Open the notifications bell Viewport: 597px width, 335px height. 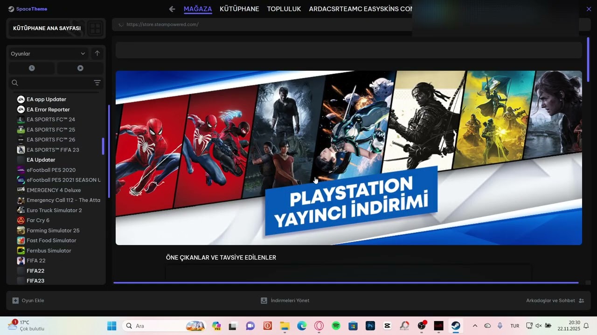click(x=586, y=326)
